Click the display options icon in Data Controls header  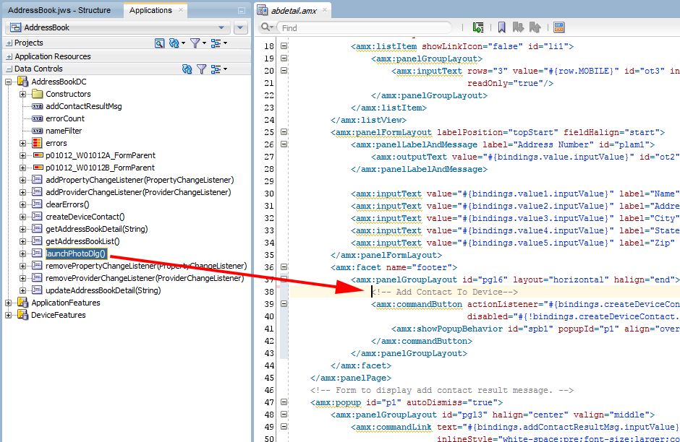tap(217, 69)
